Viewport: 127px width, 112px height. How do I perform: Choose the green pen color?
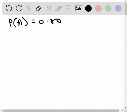click(x=108, y=8)
